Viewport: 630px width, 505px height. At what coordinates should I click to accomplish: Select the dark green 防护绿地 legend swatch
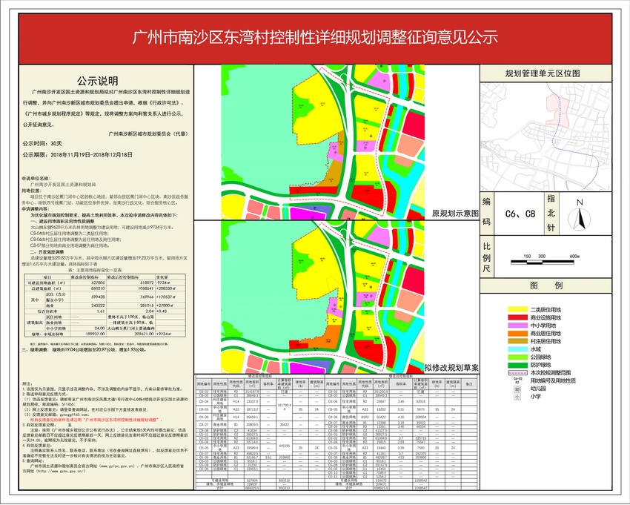tap(517, 365)
